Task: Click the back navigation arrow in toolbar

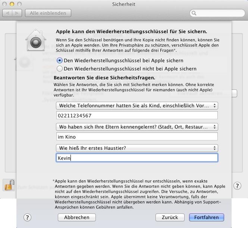Action: pos(7,13)
